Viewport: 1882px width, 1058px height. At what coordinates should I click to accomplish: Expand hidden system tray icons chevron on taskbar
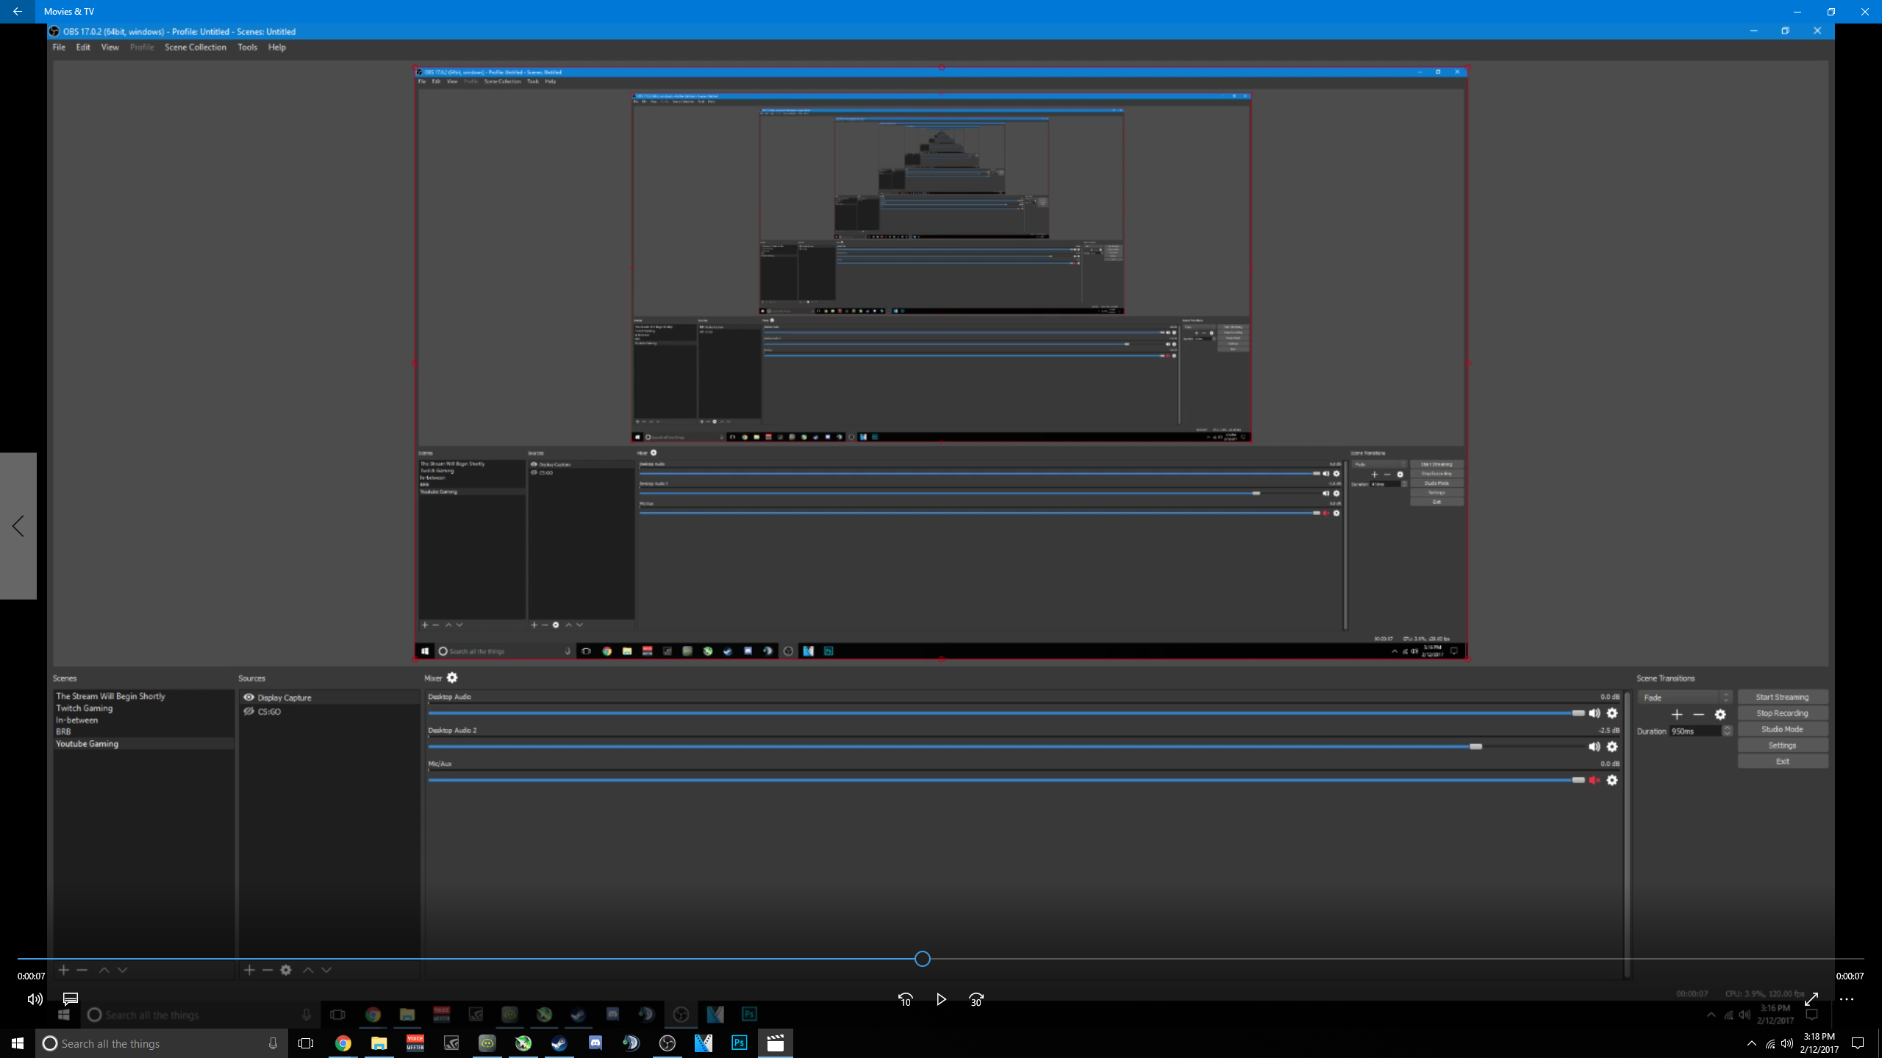tap(1751, 1043)
